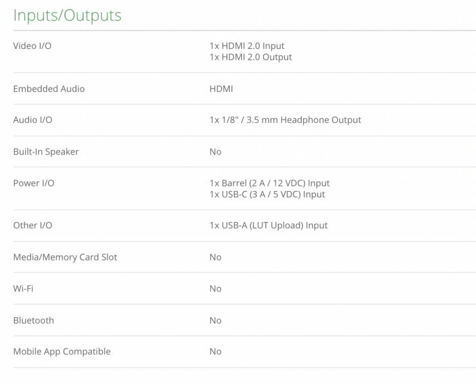Click the Video I/O label
The image size is (476, 386).
tap(32, 46)
